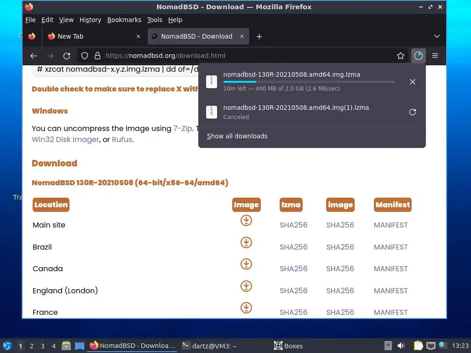Viewport: 471px width, 353px height.
Task: Open image SHA256 link for Brazil
Action: tap(340, 247)
